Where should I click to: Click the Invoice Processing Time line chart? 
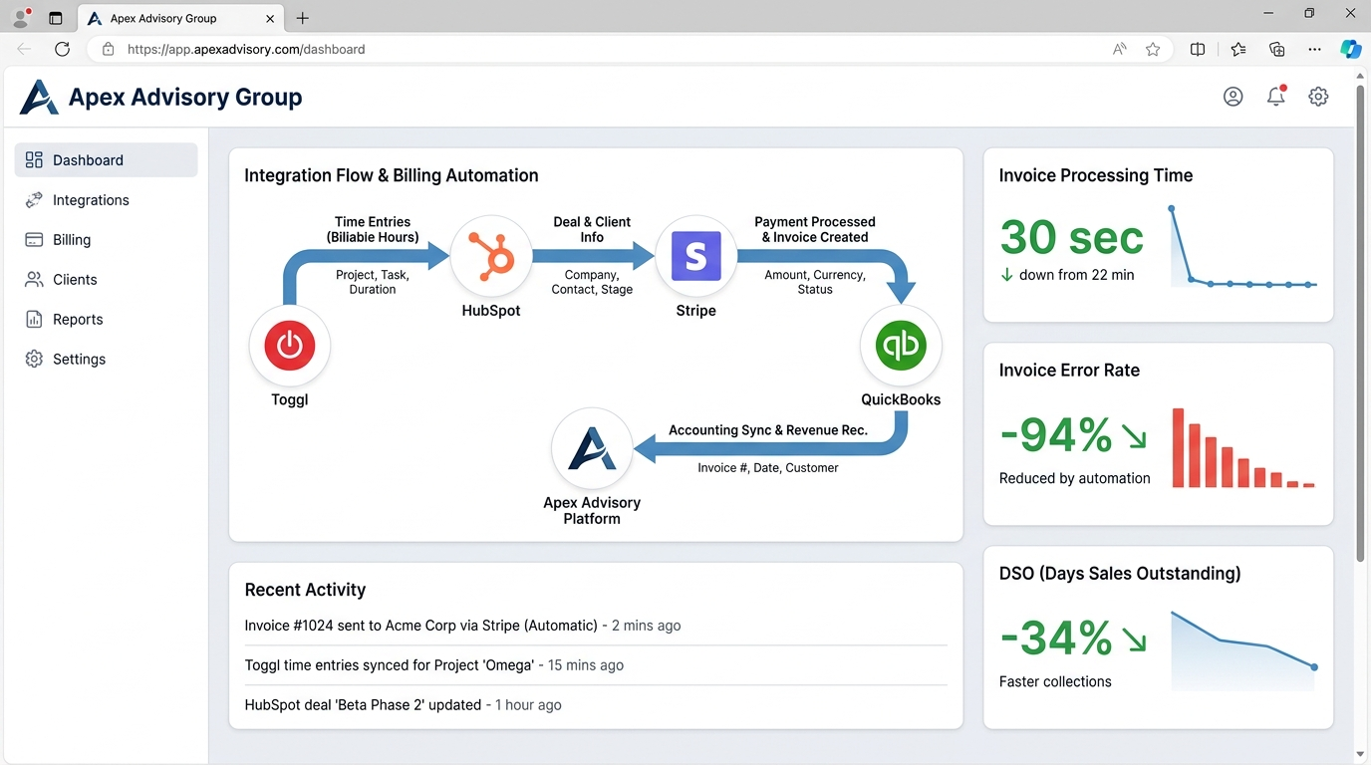[1243, 247]
